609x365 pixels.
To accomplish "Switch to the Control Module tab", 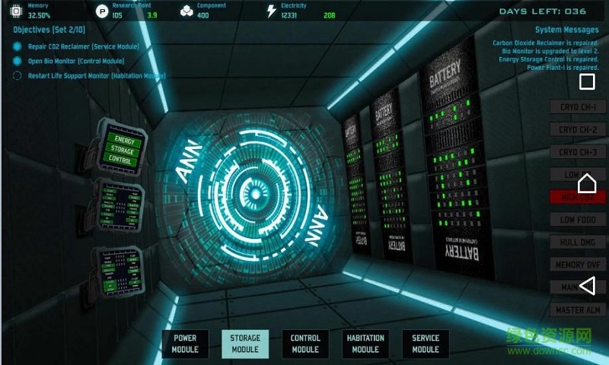I will tap(305, 344).
